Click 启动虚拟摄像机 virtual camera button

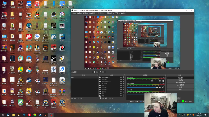point(181,82)
